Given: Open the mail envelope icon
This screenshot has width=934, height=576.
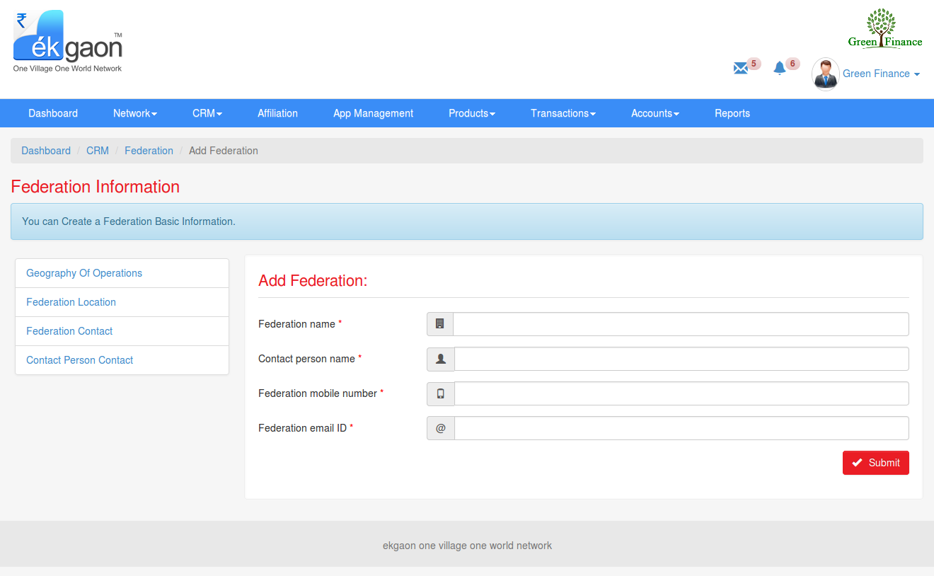Looking at the screenshot, I should pyautogui.click(x=740, y=69).
